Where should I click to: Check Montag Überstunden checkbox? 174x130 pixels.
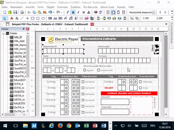click(x=83, y=88)
